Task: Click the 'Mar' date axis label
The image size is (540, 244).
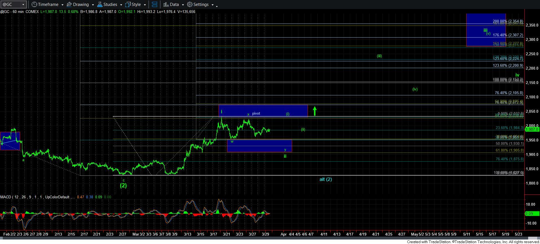Action: tap(136, 234)
